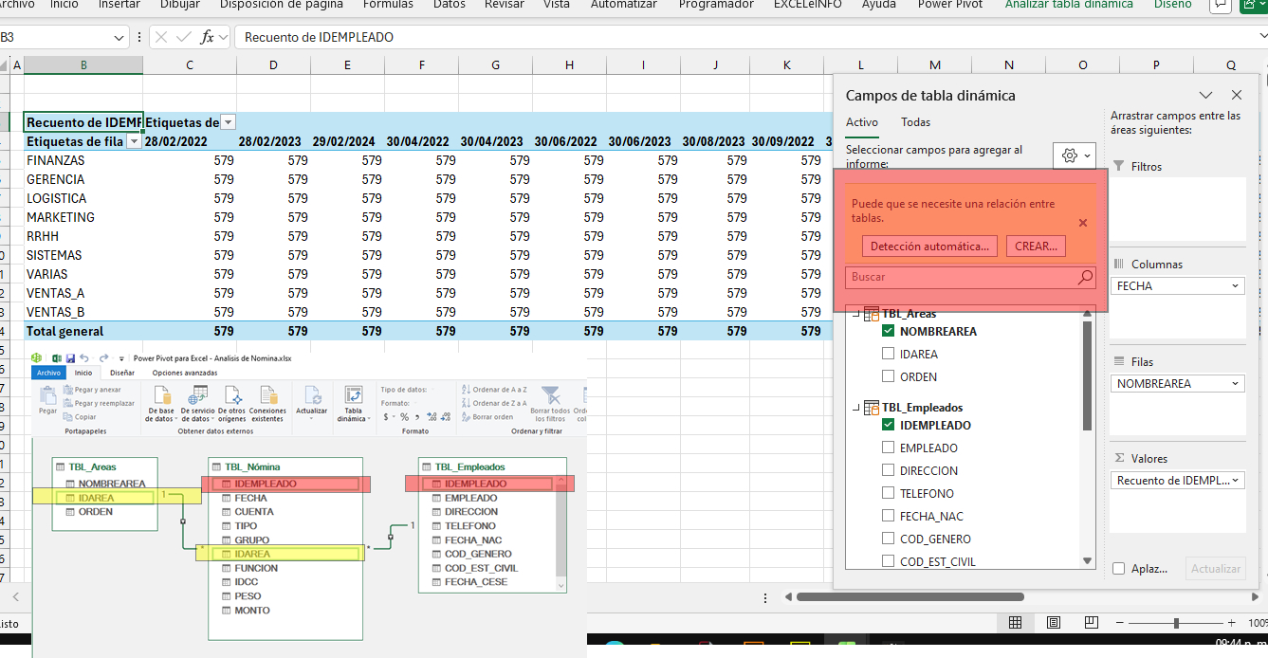Click the Detección automática button
The image size is (1268, 658).
click(929, 247)
